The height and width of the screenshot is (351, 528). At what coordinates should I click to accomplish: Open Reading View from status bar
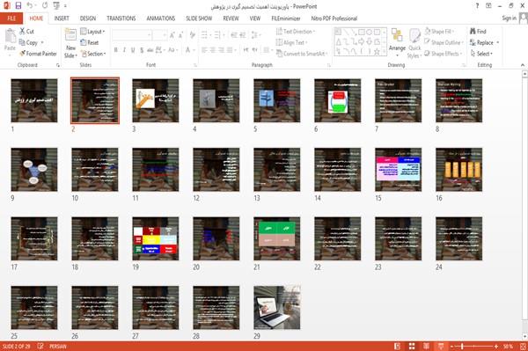point(426,347)
